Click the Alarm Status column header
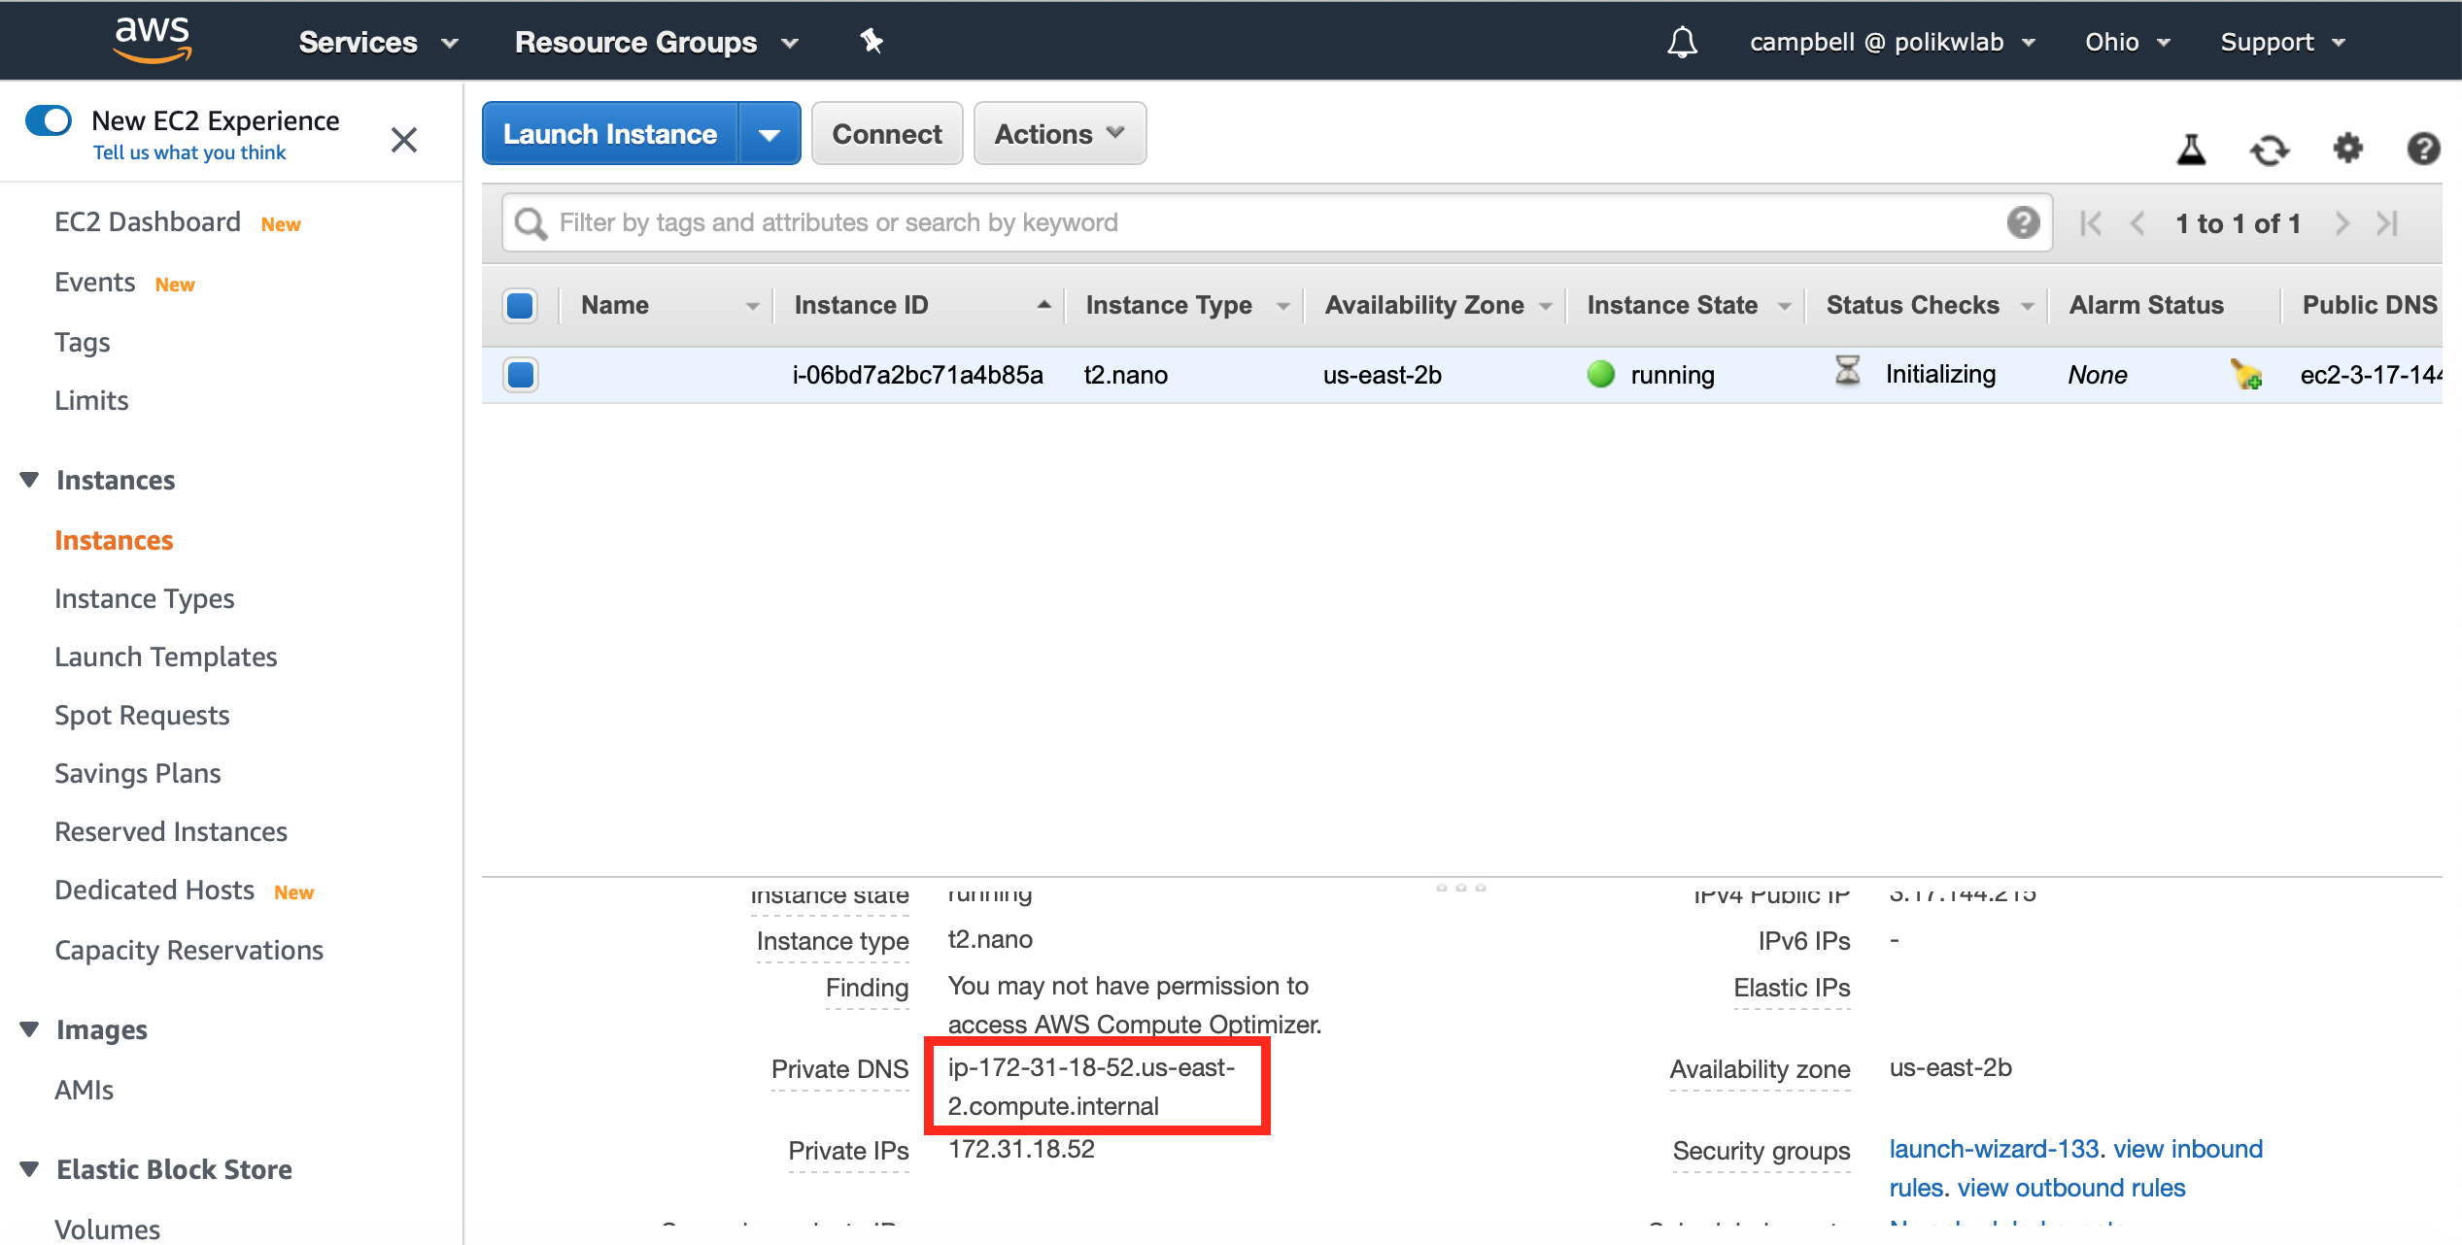The width and height of the screenshot is (2462, 1245). [2145, 305]
